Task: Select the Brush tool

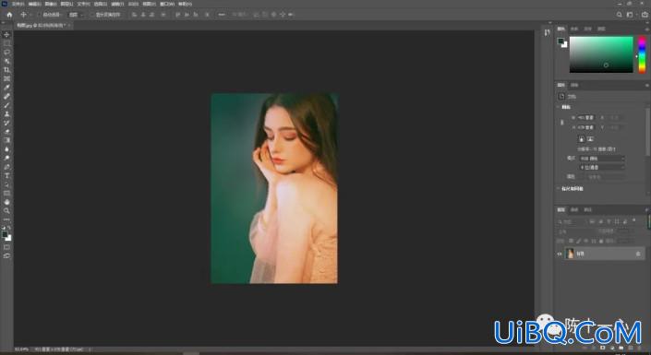Action: (6, 105)
